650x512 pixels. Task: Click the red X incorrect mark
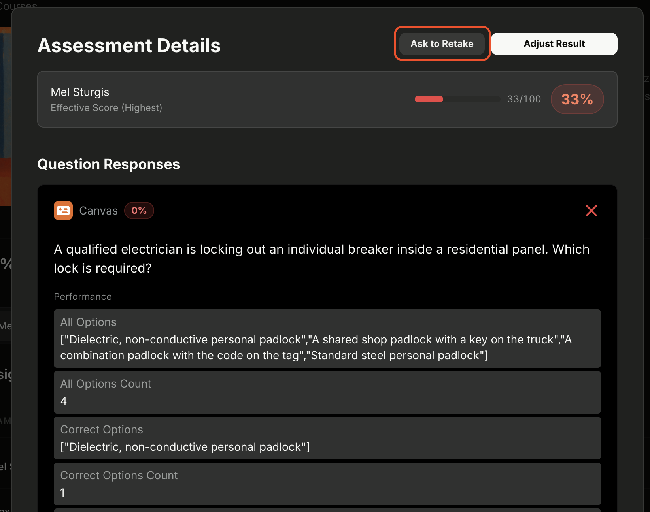coord(591,211)
